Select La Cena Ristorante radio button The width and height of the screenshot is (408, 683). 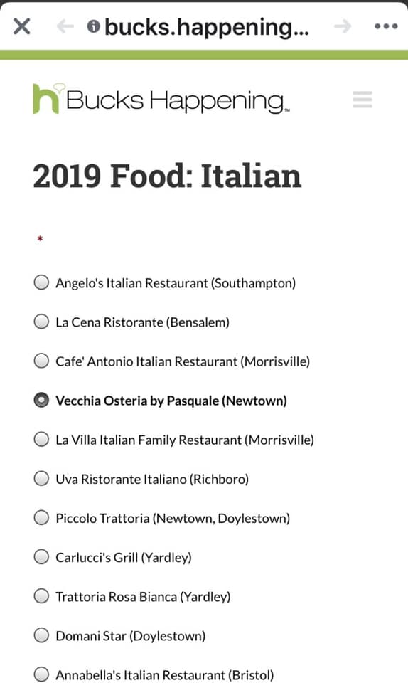coord(41,322)
